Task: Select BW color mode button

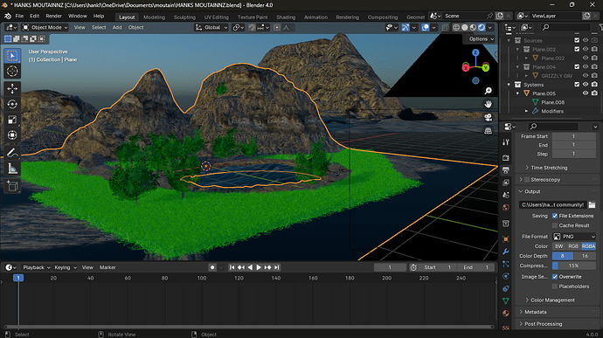Action: (x=559, y=246)
